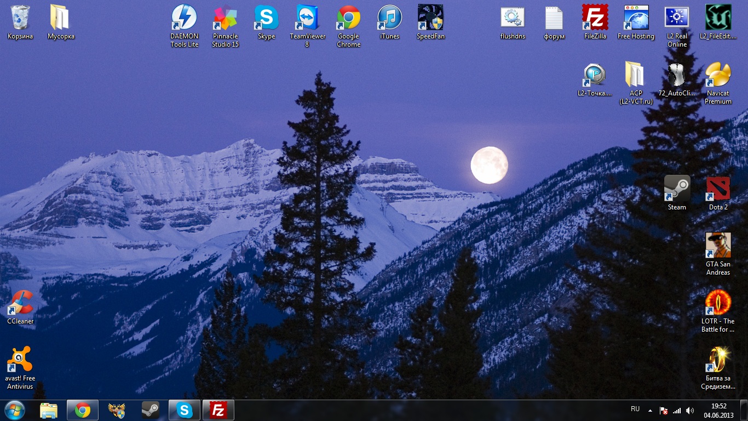Select the 72_AutoCli mouse icon
The width and height of the screenshot is (748, 421).
click(x=677, y=79)
